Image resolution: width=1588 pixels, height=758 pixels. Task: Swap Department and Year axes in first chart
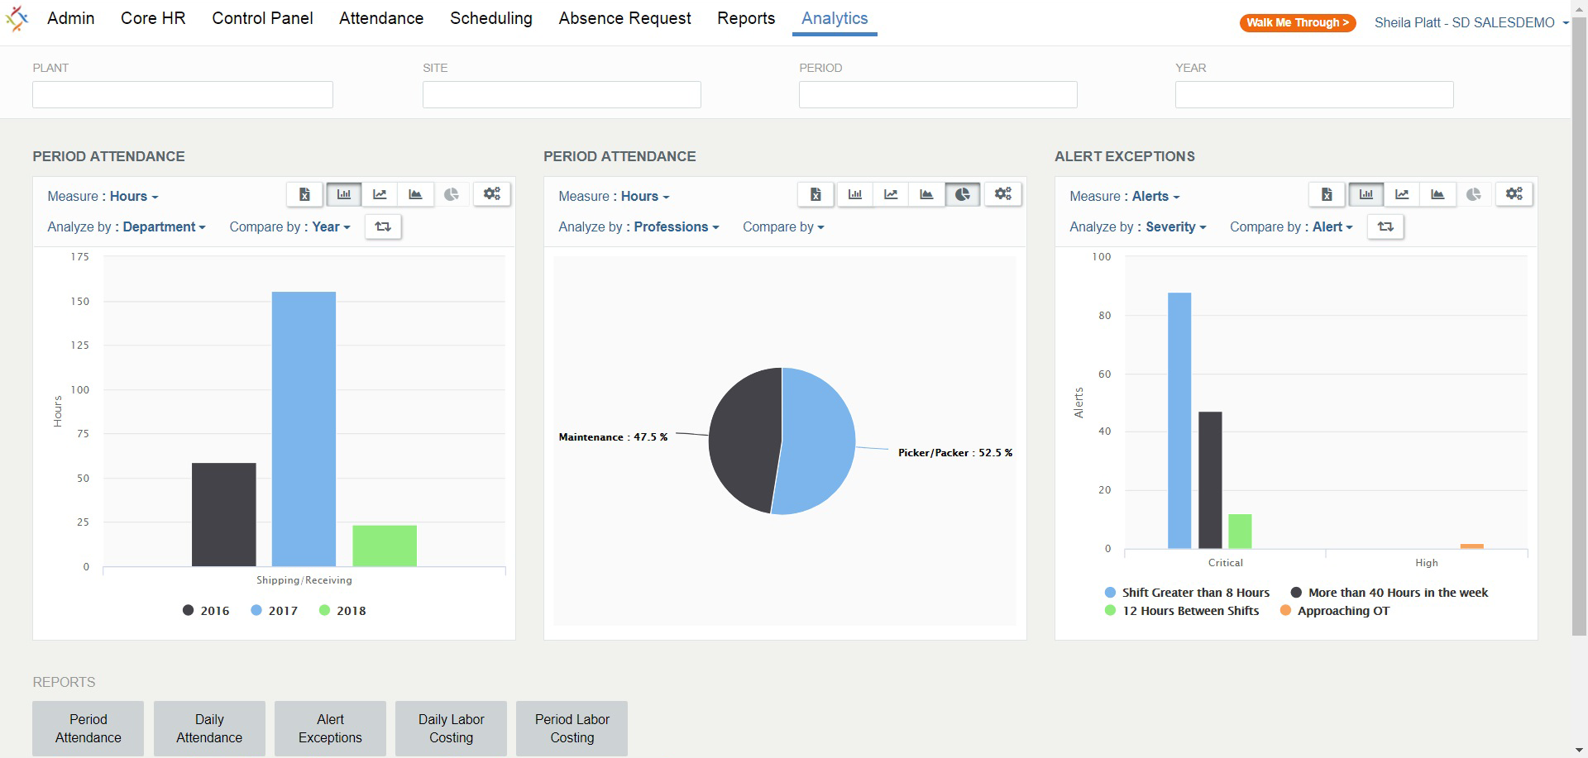click(x=383, y=226)
